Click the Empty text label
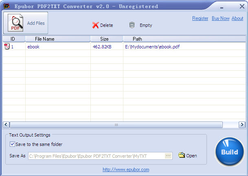Viewport: 248px width, 176px height. pos(146,26)
